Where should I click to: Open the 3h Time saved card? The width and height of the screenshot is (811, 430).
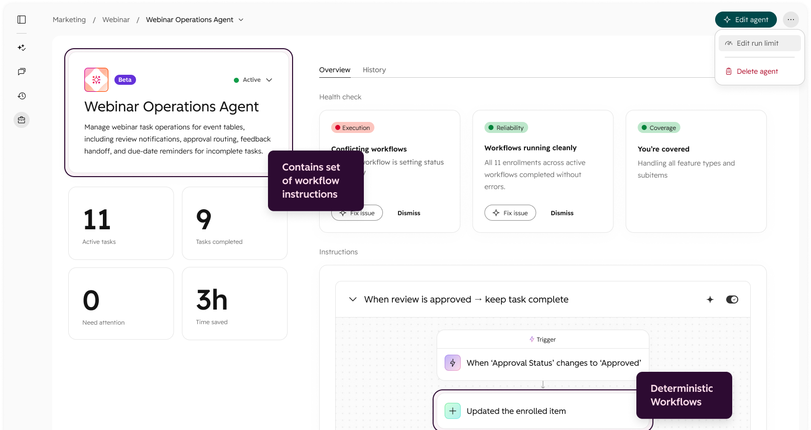click(235, 304)
